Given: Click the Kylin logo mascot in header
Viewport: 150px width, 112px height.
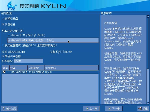Looking at the screenshot, I should [12, 6].
